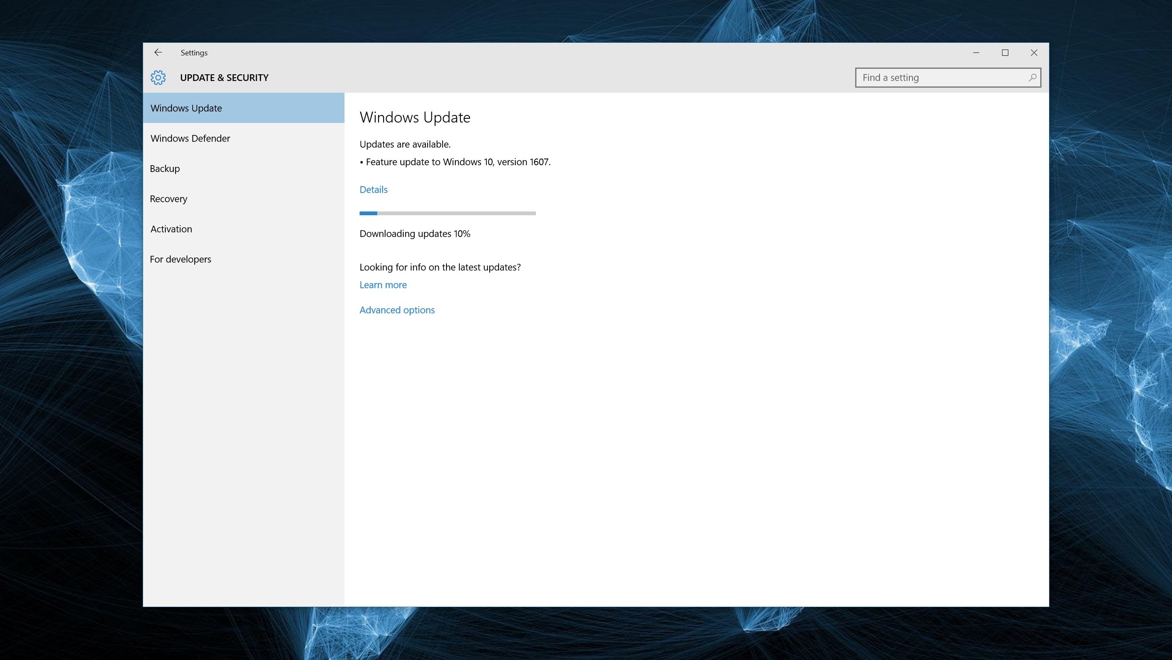Select Windows Update in the sidebar
Screen dimensions: 1172x660
click(x=186, y=108)
